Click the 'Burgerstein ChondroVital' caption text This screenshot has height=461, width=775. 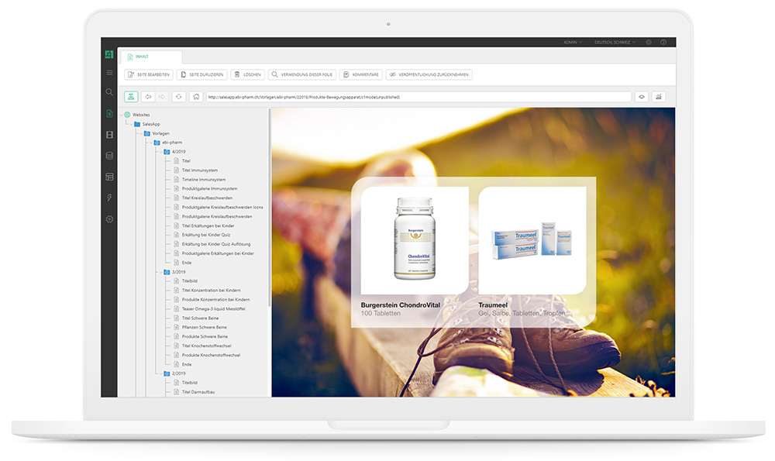tap(401, 305)
